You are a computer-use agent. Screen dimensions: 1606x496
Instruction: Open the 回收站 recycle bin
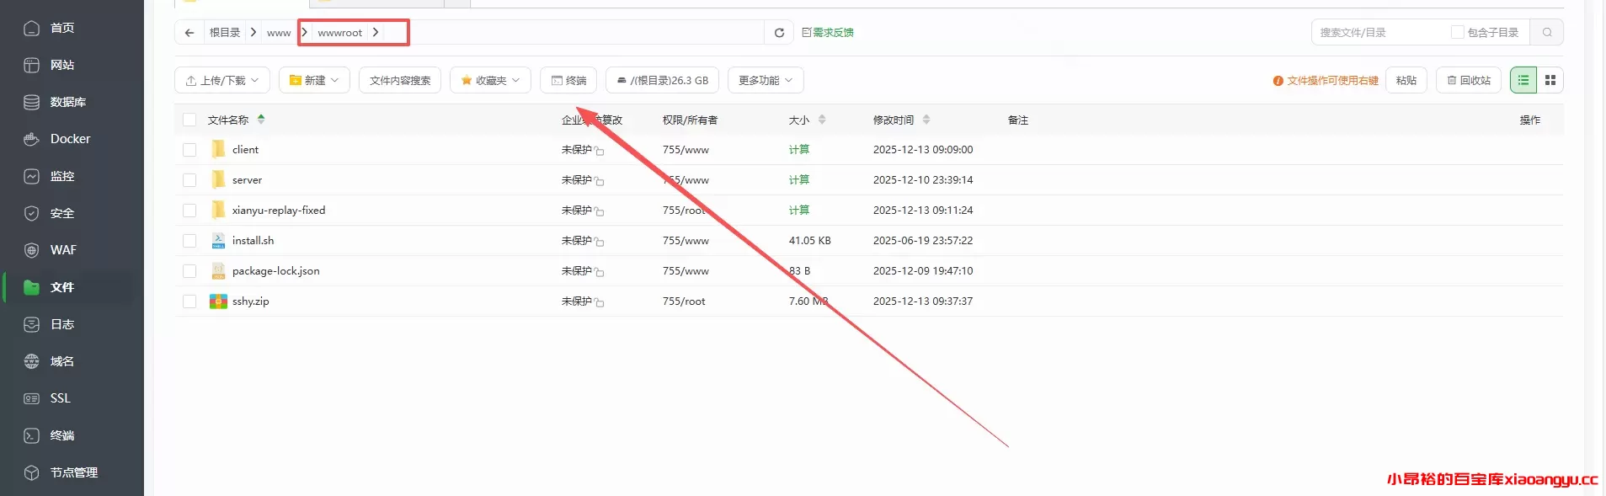click(1469, 80)
